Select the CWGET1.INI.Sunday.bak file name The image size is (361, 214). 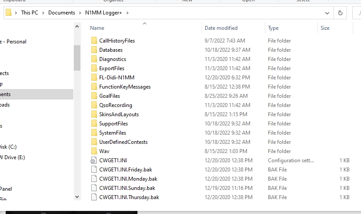(x=127, y=188)
